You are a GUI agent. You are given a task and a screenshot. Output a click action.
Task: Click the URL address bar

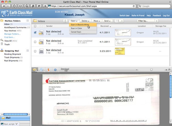(92, 6)
